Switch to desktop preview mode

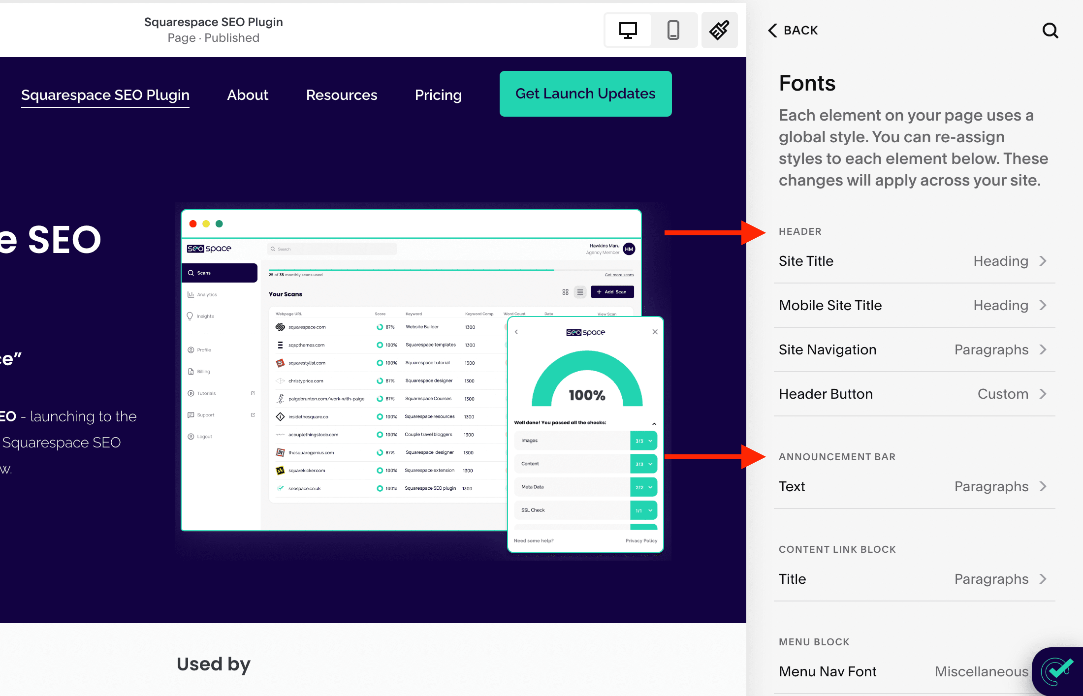pos(628,30)
